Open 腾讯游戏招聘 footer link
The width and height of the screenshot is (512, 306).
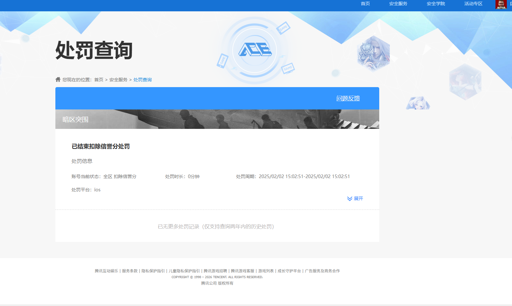215,271
